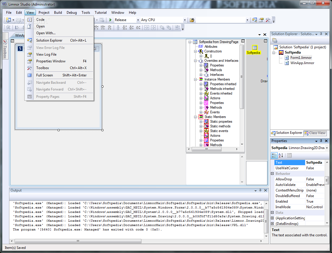
Task: Click the Softpedia yellow component icon in designer
Action: click(x=255, y=48)
